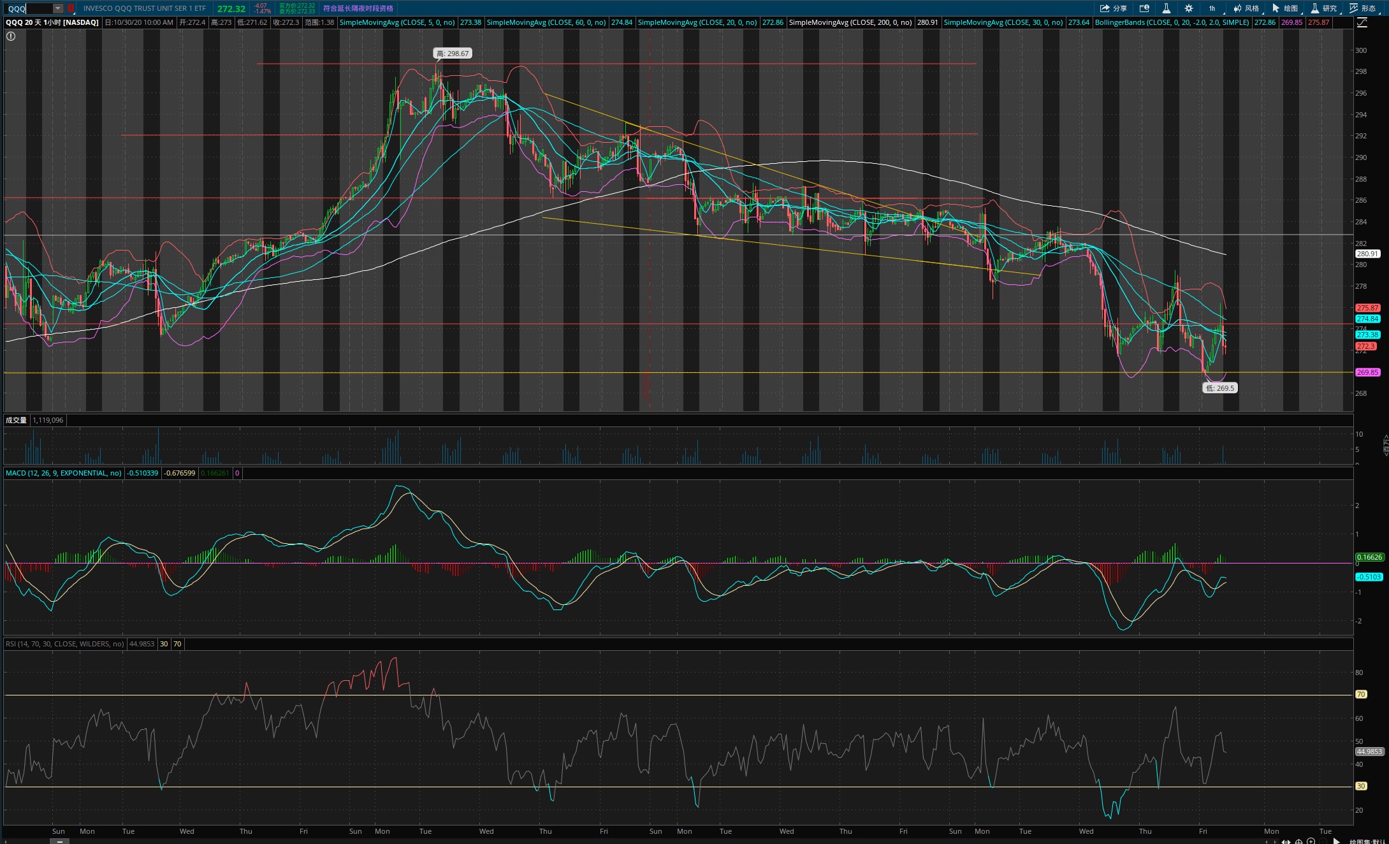This screenshot has height=844, width=1389.
Task: Click the RSI (14, 70, 30, CLOSE, WILDERS) label
Action: click(65, 644)
